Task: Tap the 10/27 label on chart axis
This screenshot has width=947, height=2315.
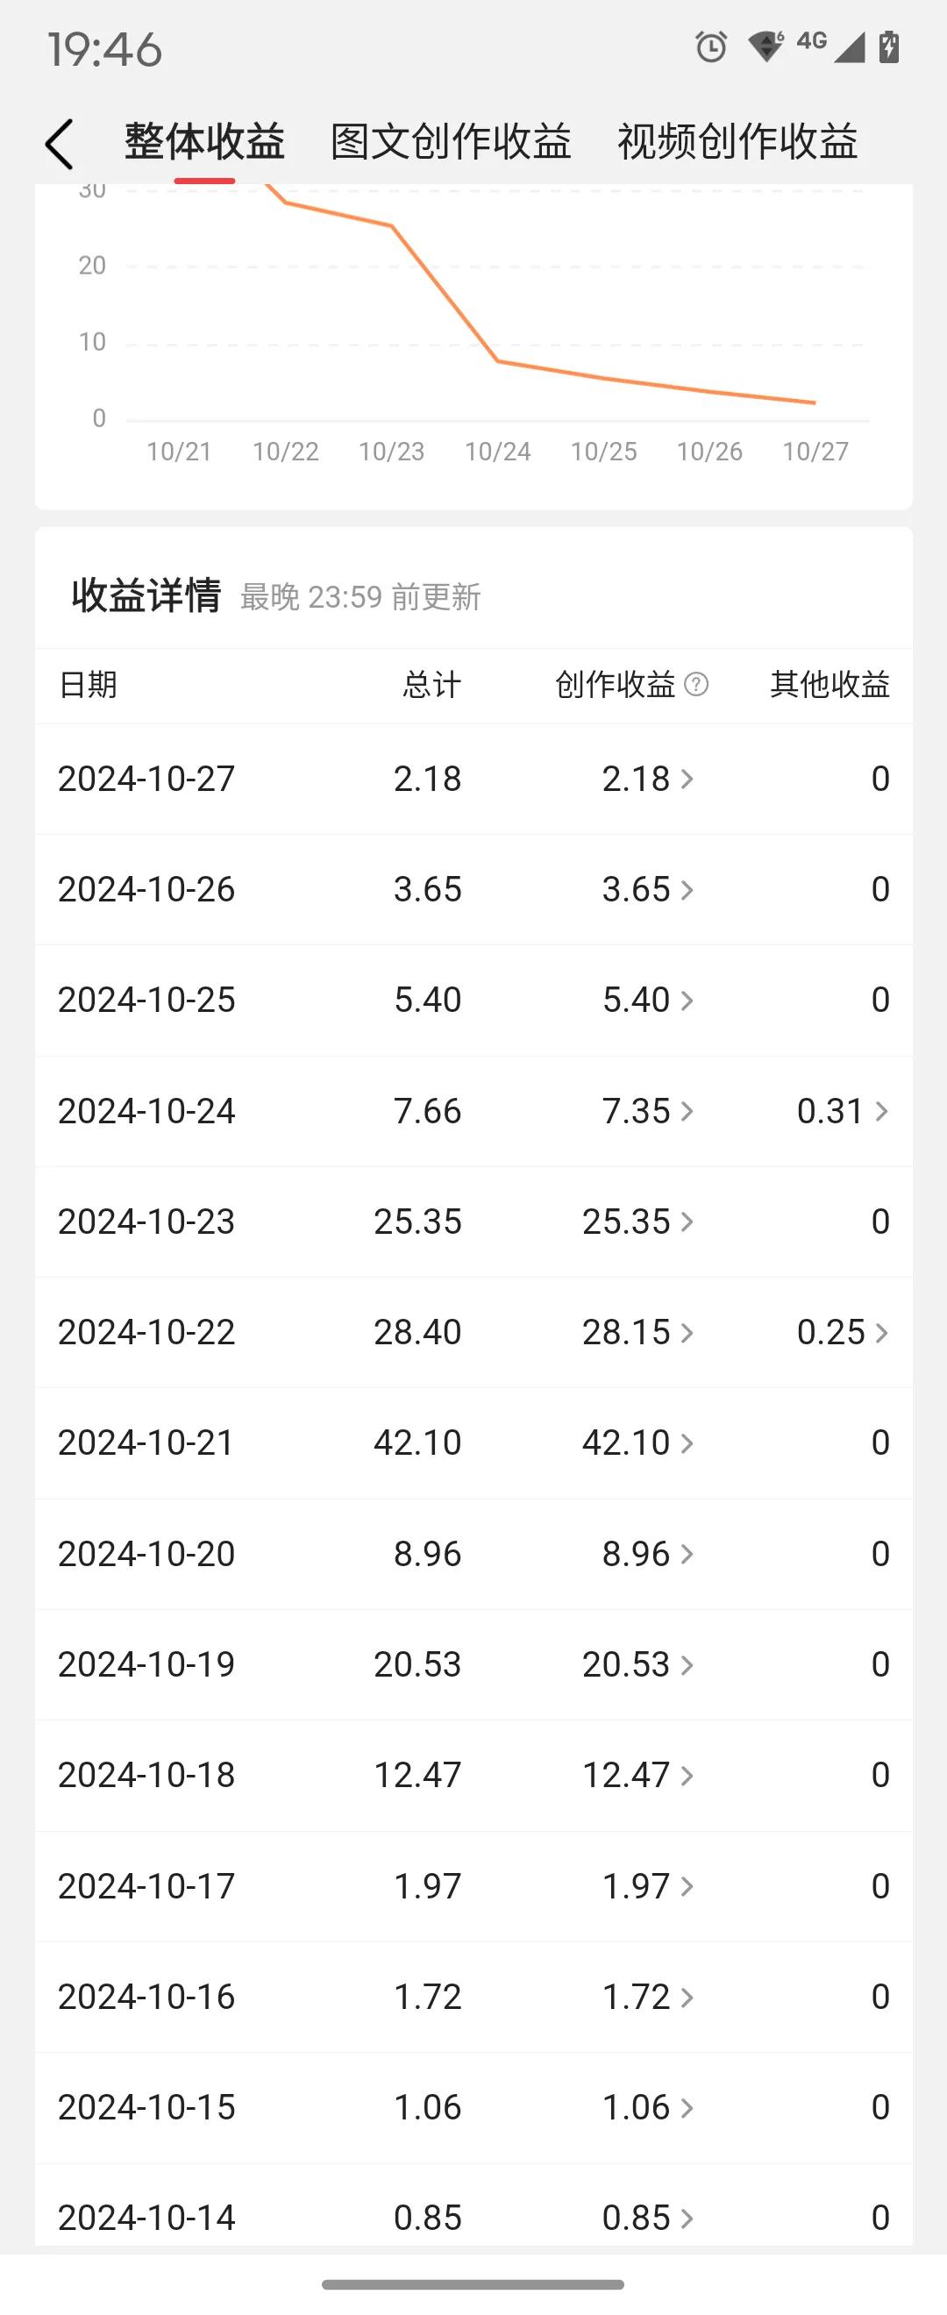Action: [x=815, y=451]
